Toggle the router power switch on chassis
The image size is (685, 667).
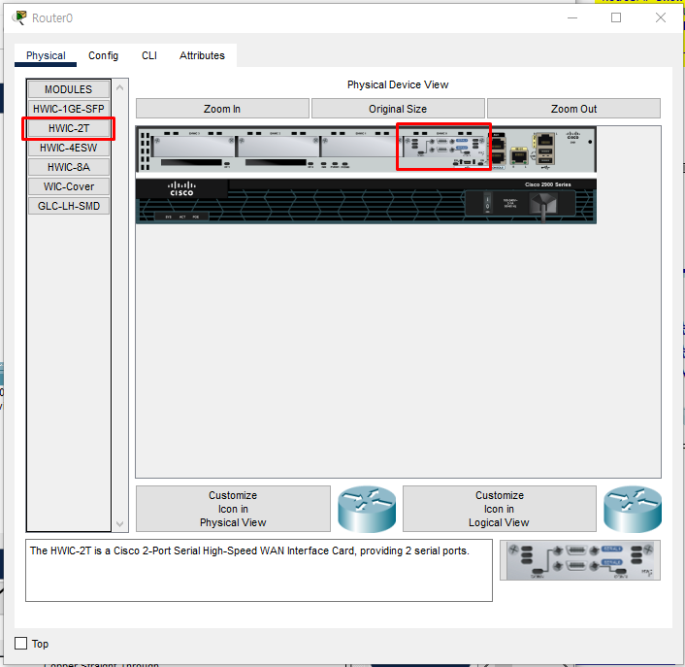click(487, 204)
